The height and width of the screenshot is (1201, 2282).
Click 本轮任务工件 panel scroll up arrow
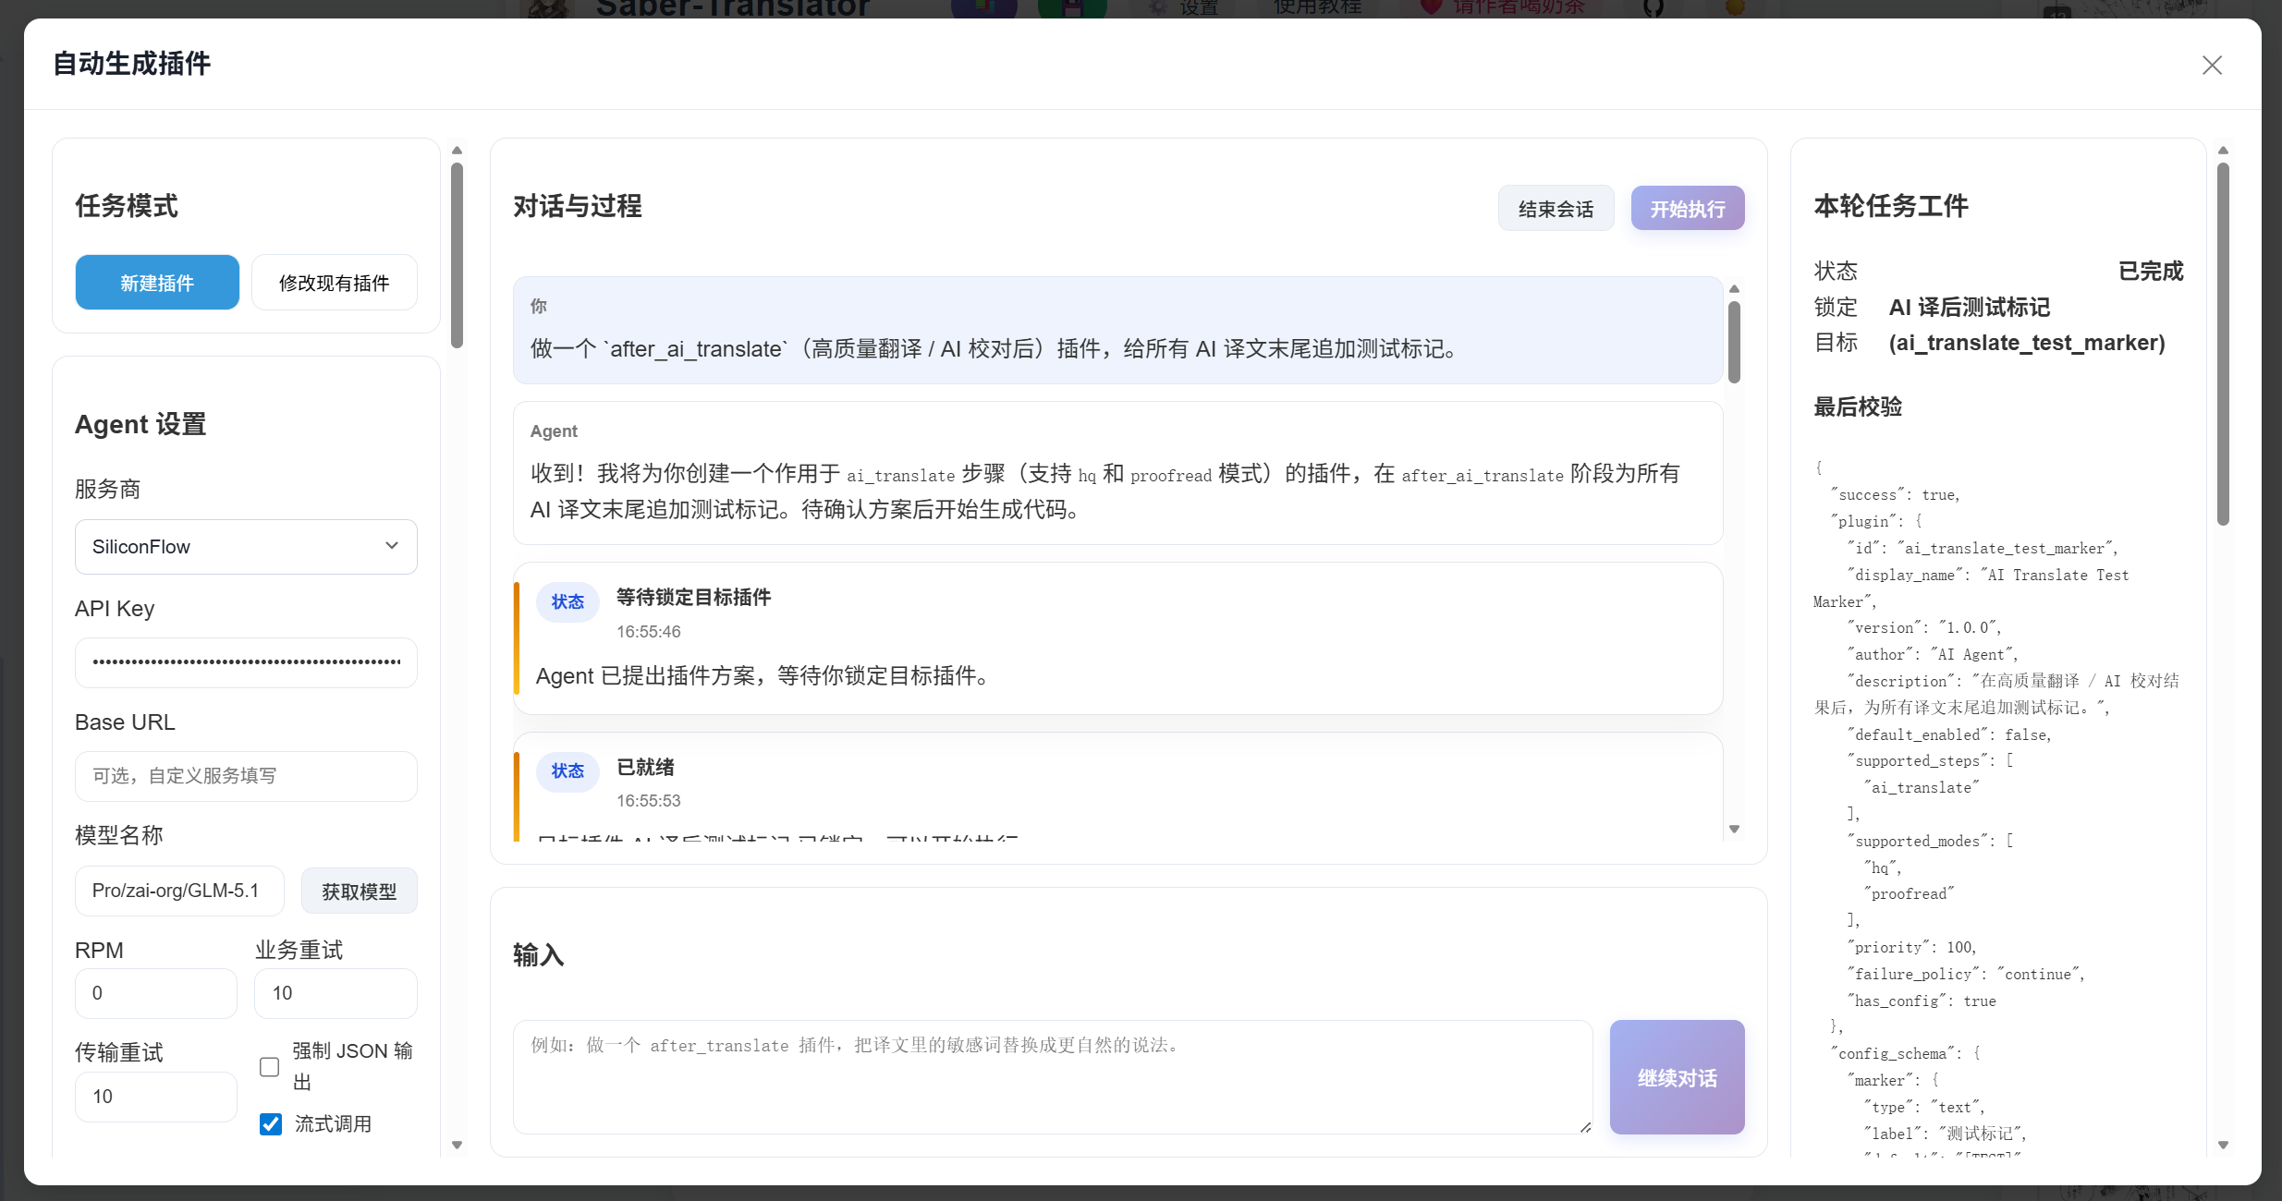(x=2223, y=150)
